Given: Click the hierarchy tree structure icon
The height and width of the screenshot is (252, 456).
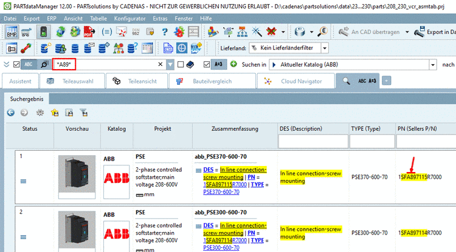Looking at the screenshot, I should point(242,32).
